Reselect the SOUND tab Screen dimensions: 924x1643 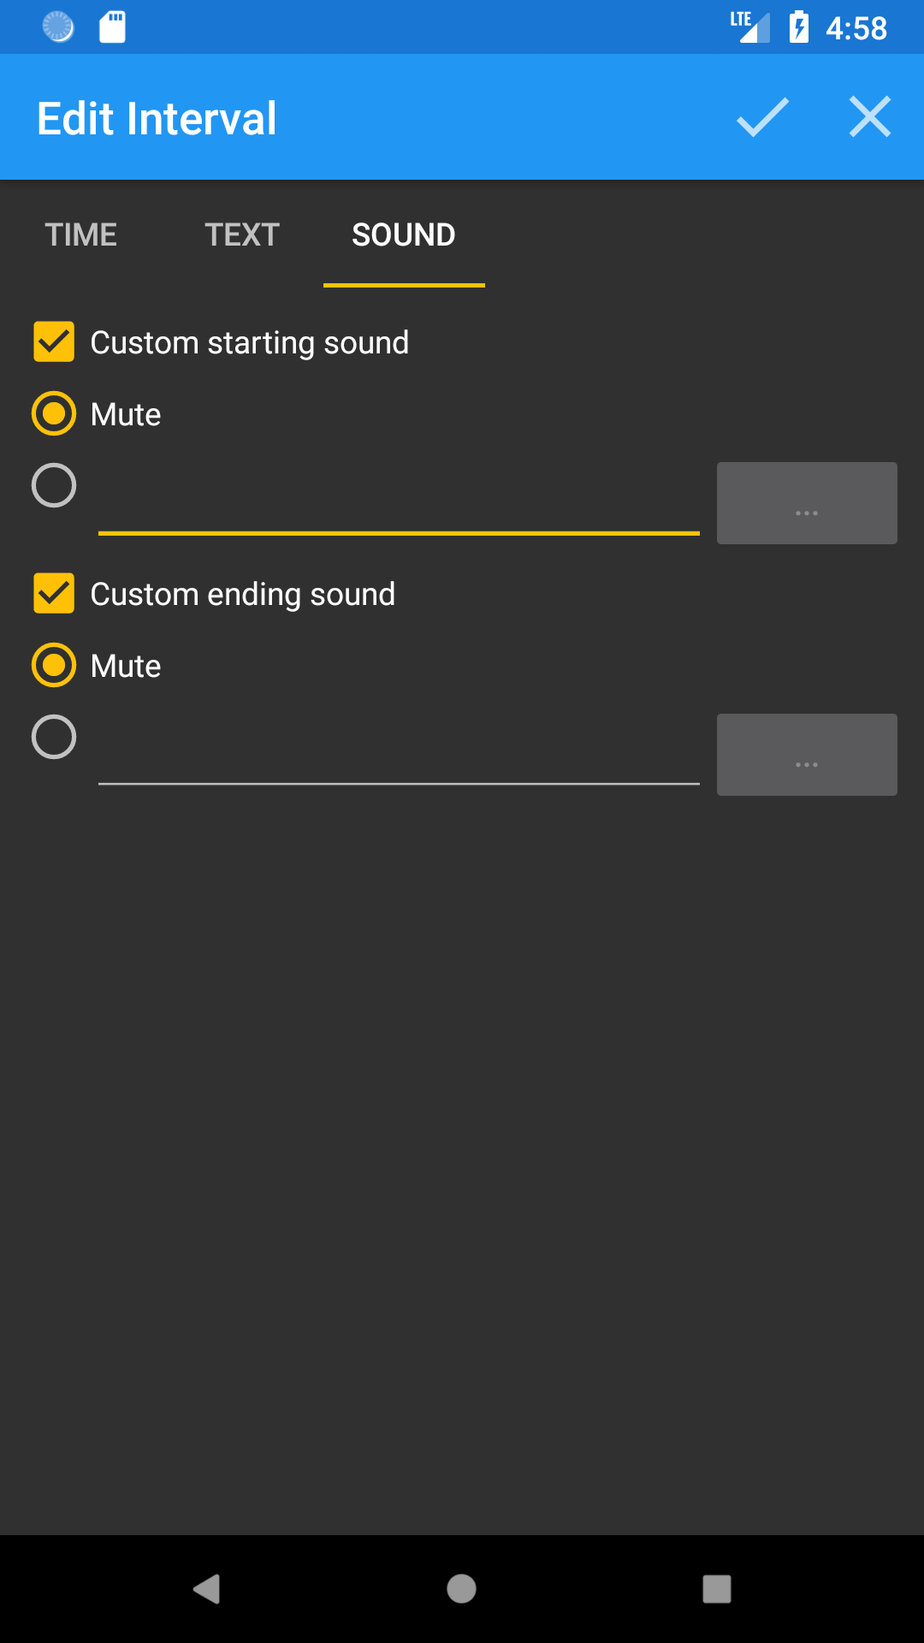click(403, 234)
